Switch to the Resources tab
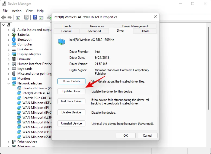Image resolution: width=211 pixels, height=154 pixels. click(97, 26)
